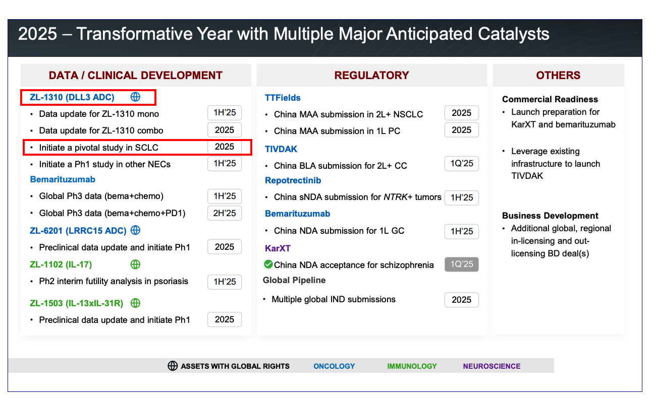Click the Repotrectinib heading
This screenshot has width=656, height=403.
coord(293,180)
